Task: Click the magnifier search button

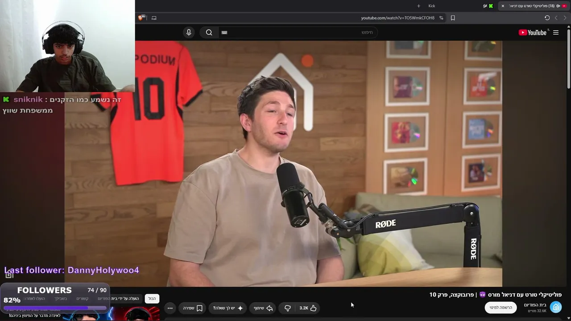Action: [x=209, y=32]
